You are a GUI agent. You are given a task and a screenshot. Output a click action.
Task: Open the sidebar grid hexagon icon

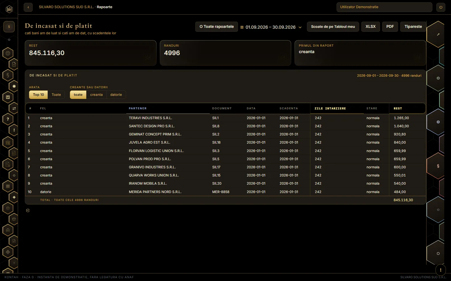point(8,186)
